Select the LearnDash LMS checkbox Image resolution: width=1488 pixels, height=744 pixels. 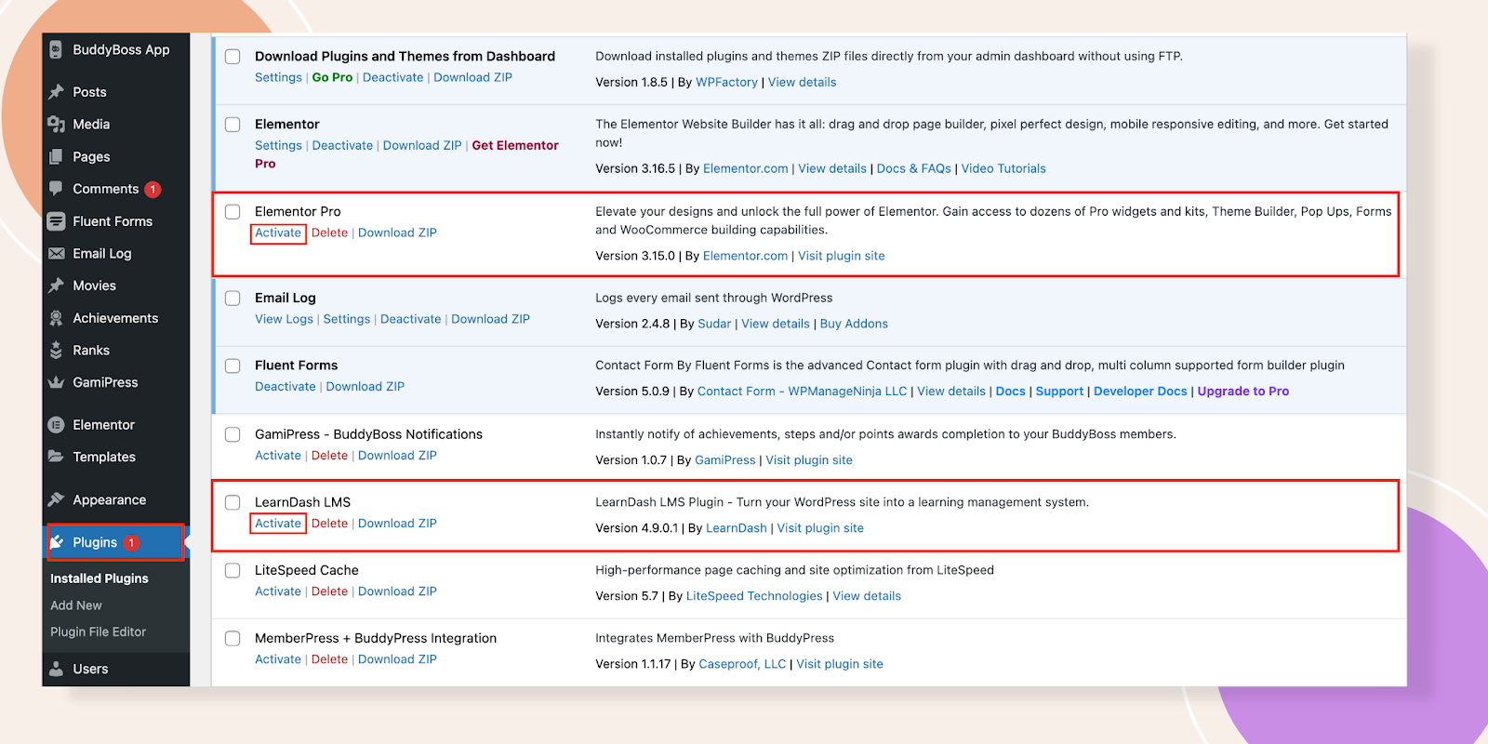pos(232,502)
